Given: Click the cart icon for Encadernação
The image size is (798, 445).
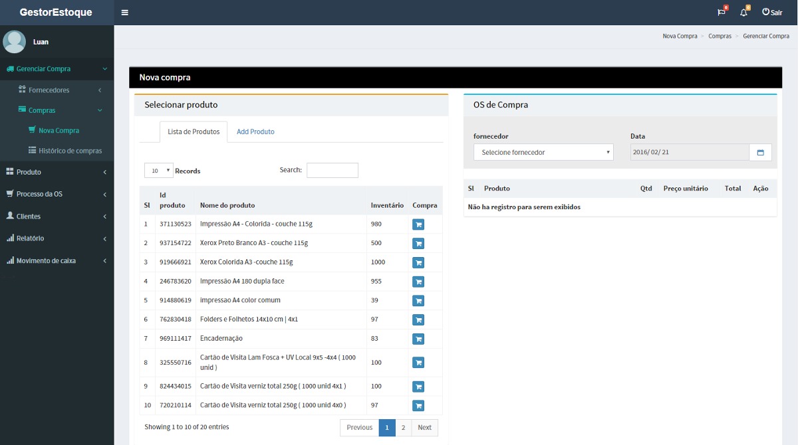Looking at the screenshot, I should point(418,339).
